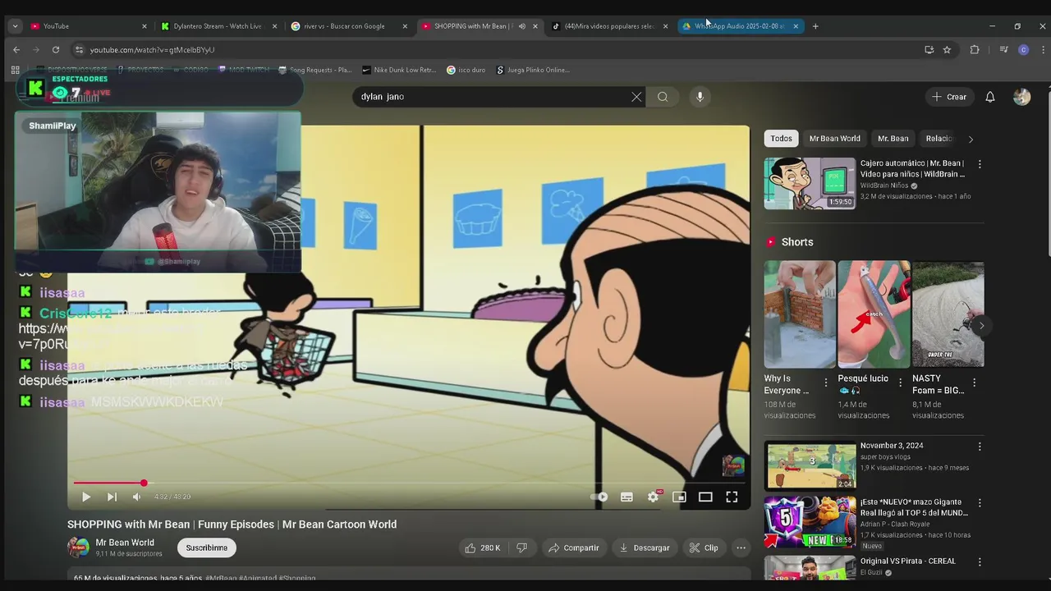This screenshot has width=1051, height=591.
Task: Open more actions menu under video
Action: point(741,547)
